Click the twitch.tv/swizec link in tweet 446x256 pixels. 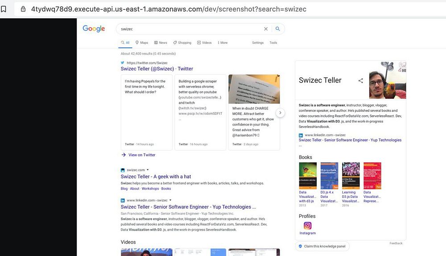pos(193,108)
